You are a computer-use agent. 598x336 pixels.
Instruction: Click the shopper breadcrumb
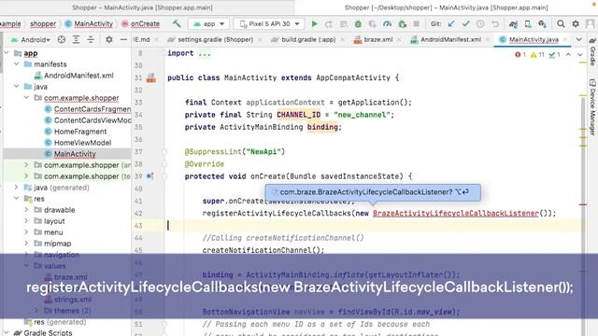tap(43, 23)
